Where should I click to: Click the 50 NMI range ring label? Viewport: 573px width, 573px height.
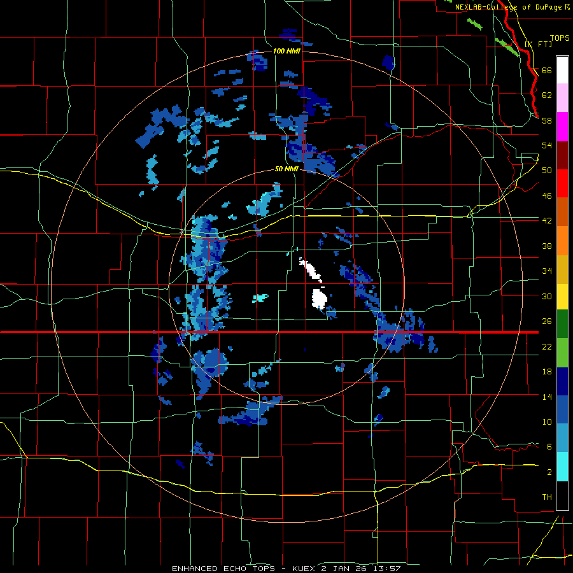(x=286, y=169)
